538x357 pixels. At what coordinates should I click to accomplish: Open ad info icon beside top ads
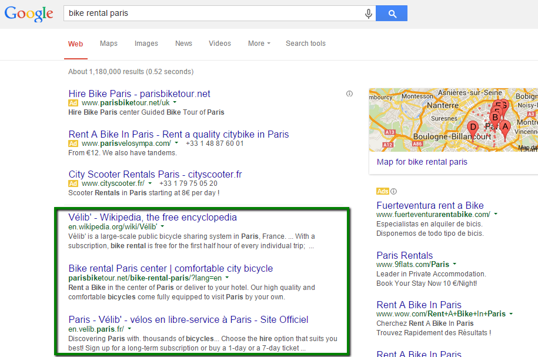coord(349,94)
